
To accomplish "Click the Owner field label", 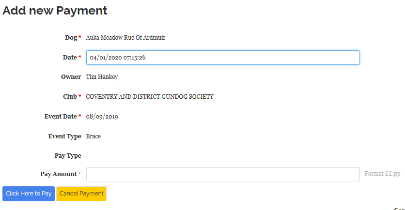I will coord(71,77).
